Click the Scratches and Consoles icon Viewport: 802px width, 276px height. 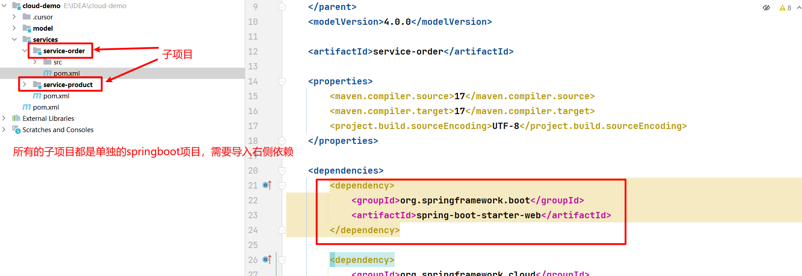tap(16, 129)
